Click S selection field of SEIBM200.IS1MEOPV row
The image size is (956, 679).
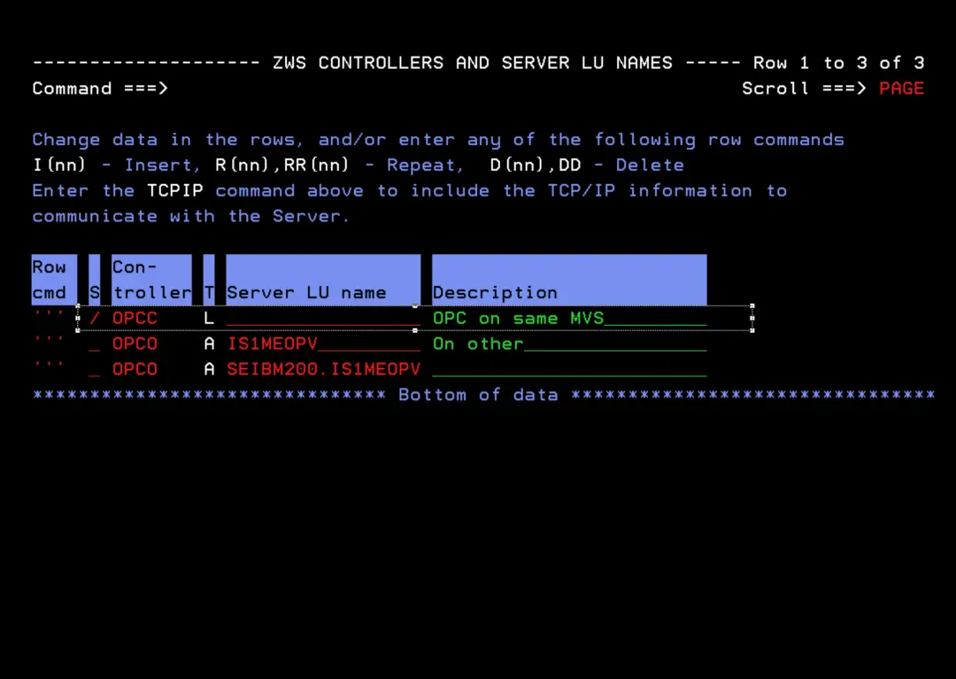pos(95,369)
